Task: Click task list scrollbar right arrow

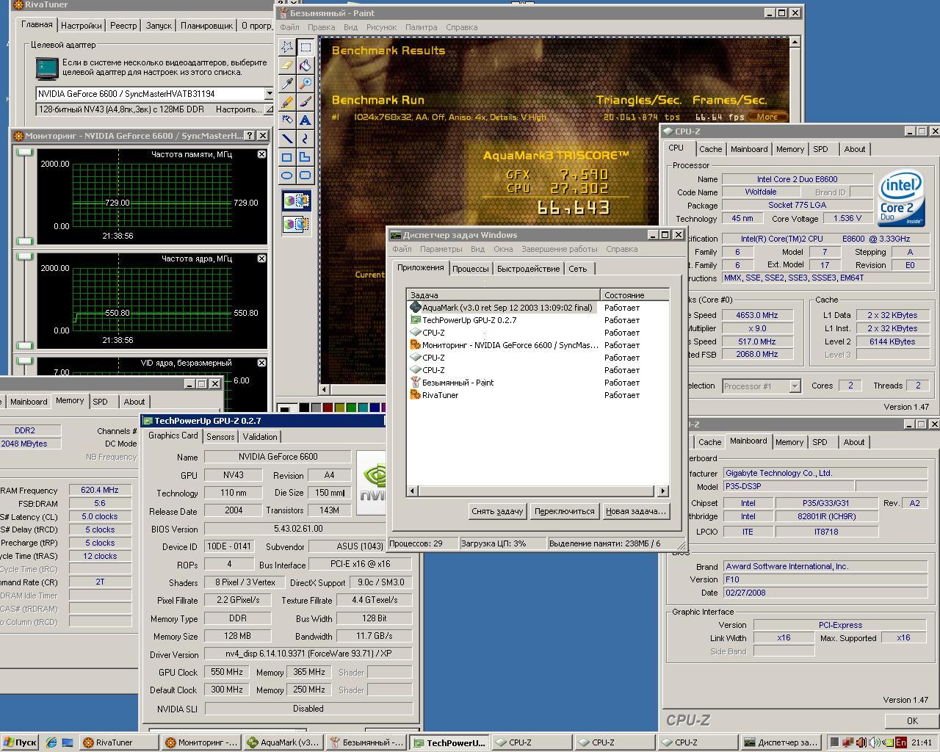Action: pos(663,491)
